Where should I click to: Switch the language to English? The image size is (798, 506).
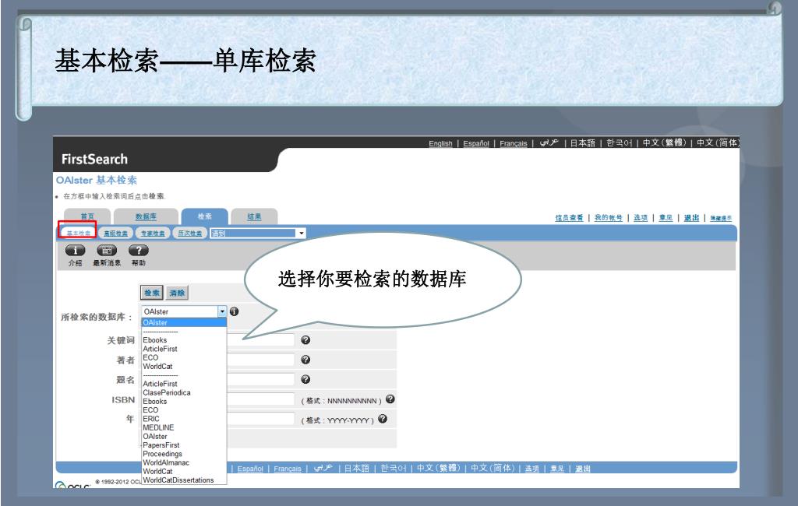pos(440,143)
